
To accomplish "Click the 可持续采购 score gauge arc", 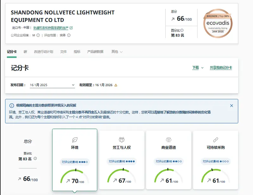I will tap(216, 175).
